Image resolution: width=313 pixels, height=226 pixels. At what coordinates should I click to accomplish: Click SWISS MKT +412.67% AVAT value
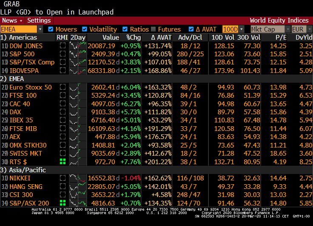click(x=158, y=154)
